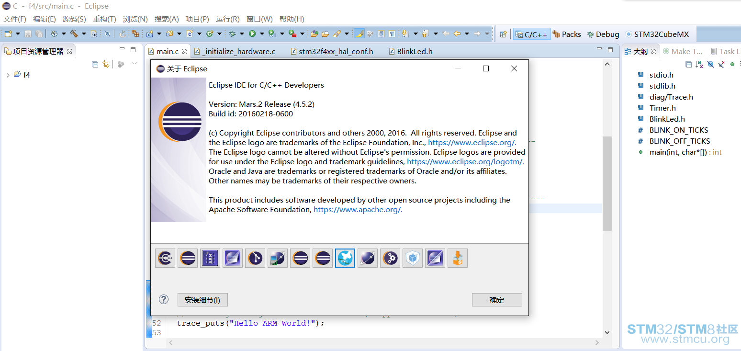The width and height of the screenshot is (741, 351).
Task: Click the Sort alphabetically icon in outline
Action: [x=699, y=64]
